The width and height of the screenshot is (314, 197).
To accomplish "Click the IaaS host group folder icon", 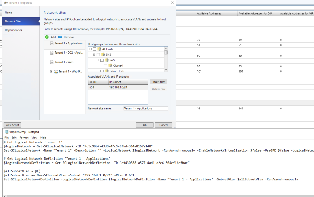I will (106, 60).
